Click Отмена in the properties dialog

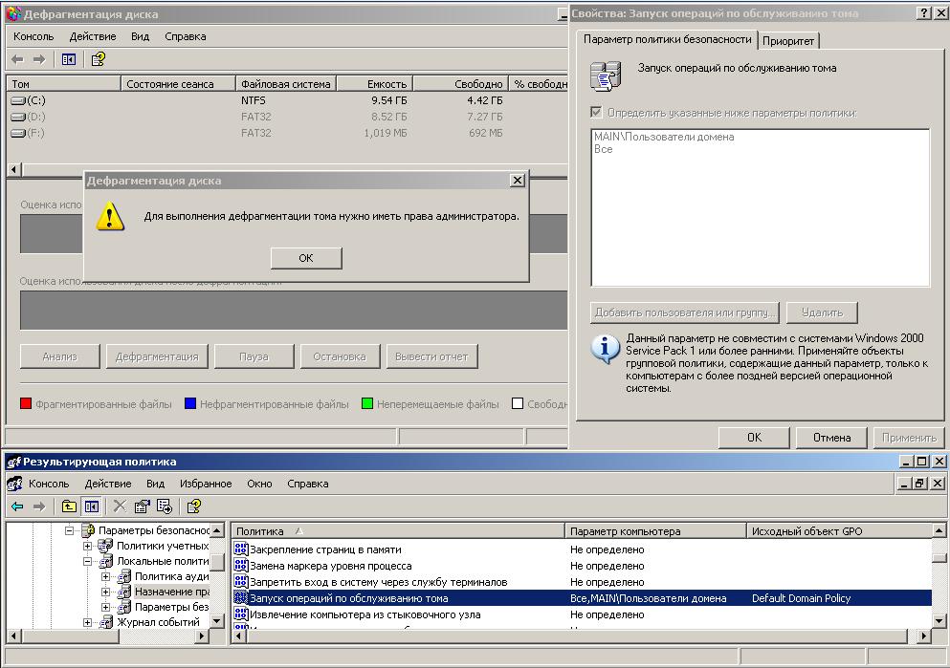pos(831,438)
